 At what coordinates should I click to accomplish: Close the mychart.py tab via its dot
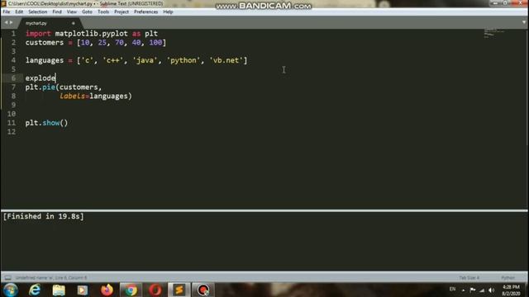point(74,23)
